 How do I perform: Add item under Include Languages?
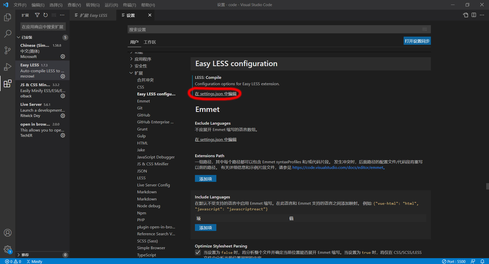tap(205, 228)
